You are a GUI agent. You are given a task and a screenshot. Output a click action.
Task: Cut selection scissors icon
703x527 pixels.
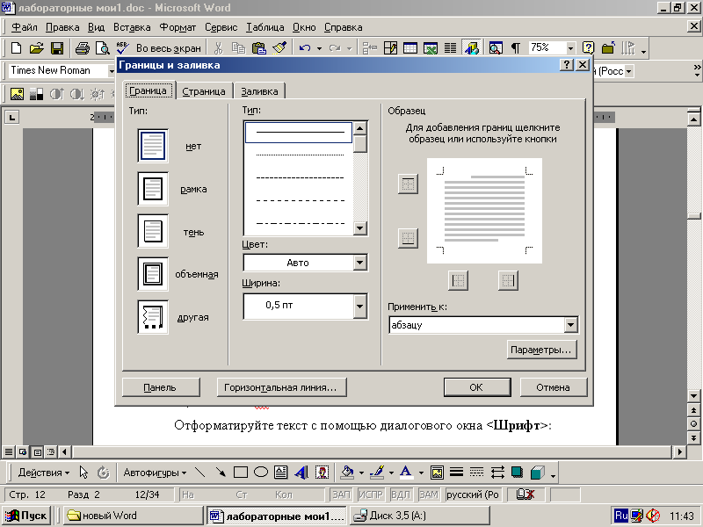[218, 47]
